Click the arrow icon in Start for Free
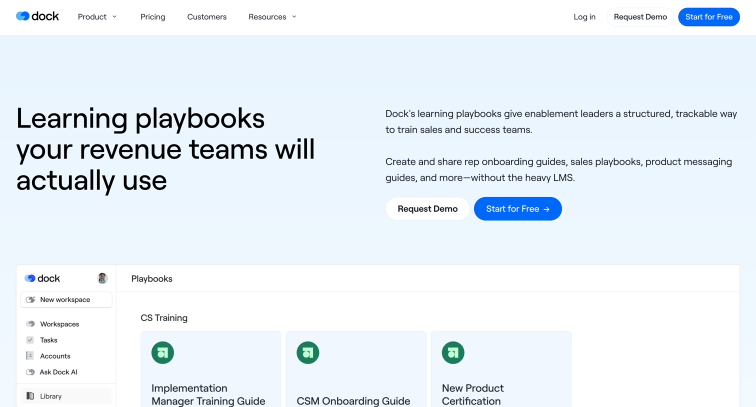Viewport: 756px width, 407px height. (x=546, y=209)
